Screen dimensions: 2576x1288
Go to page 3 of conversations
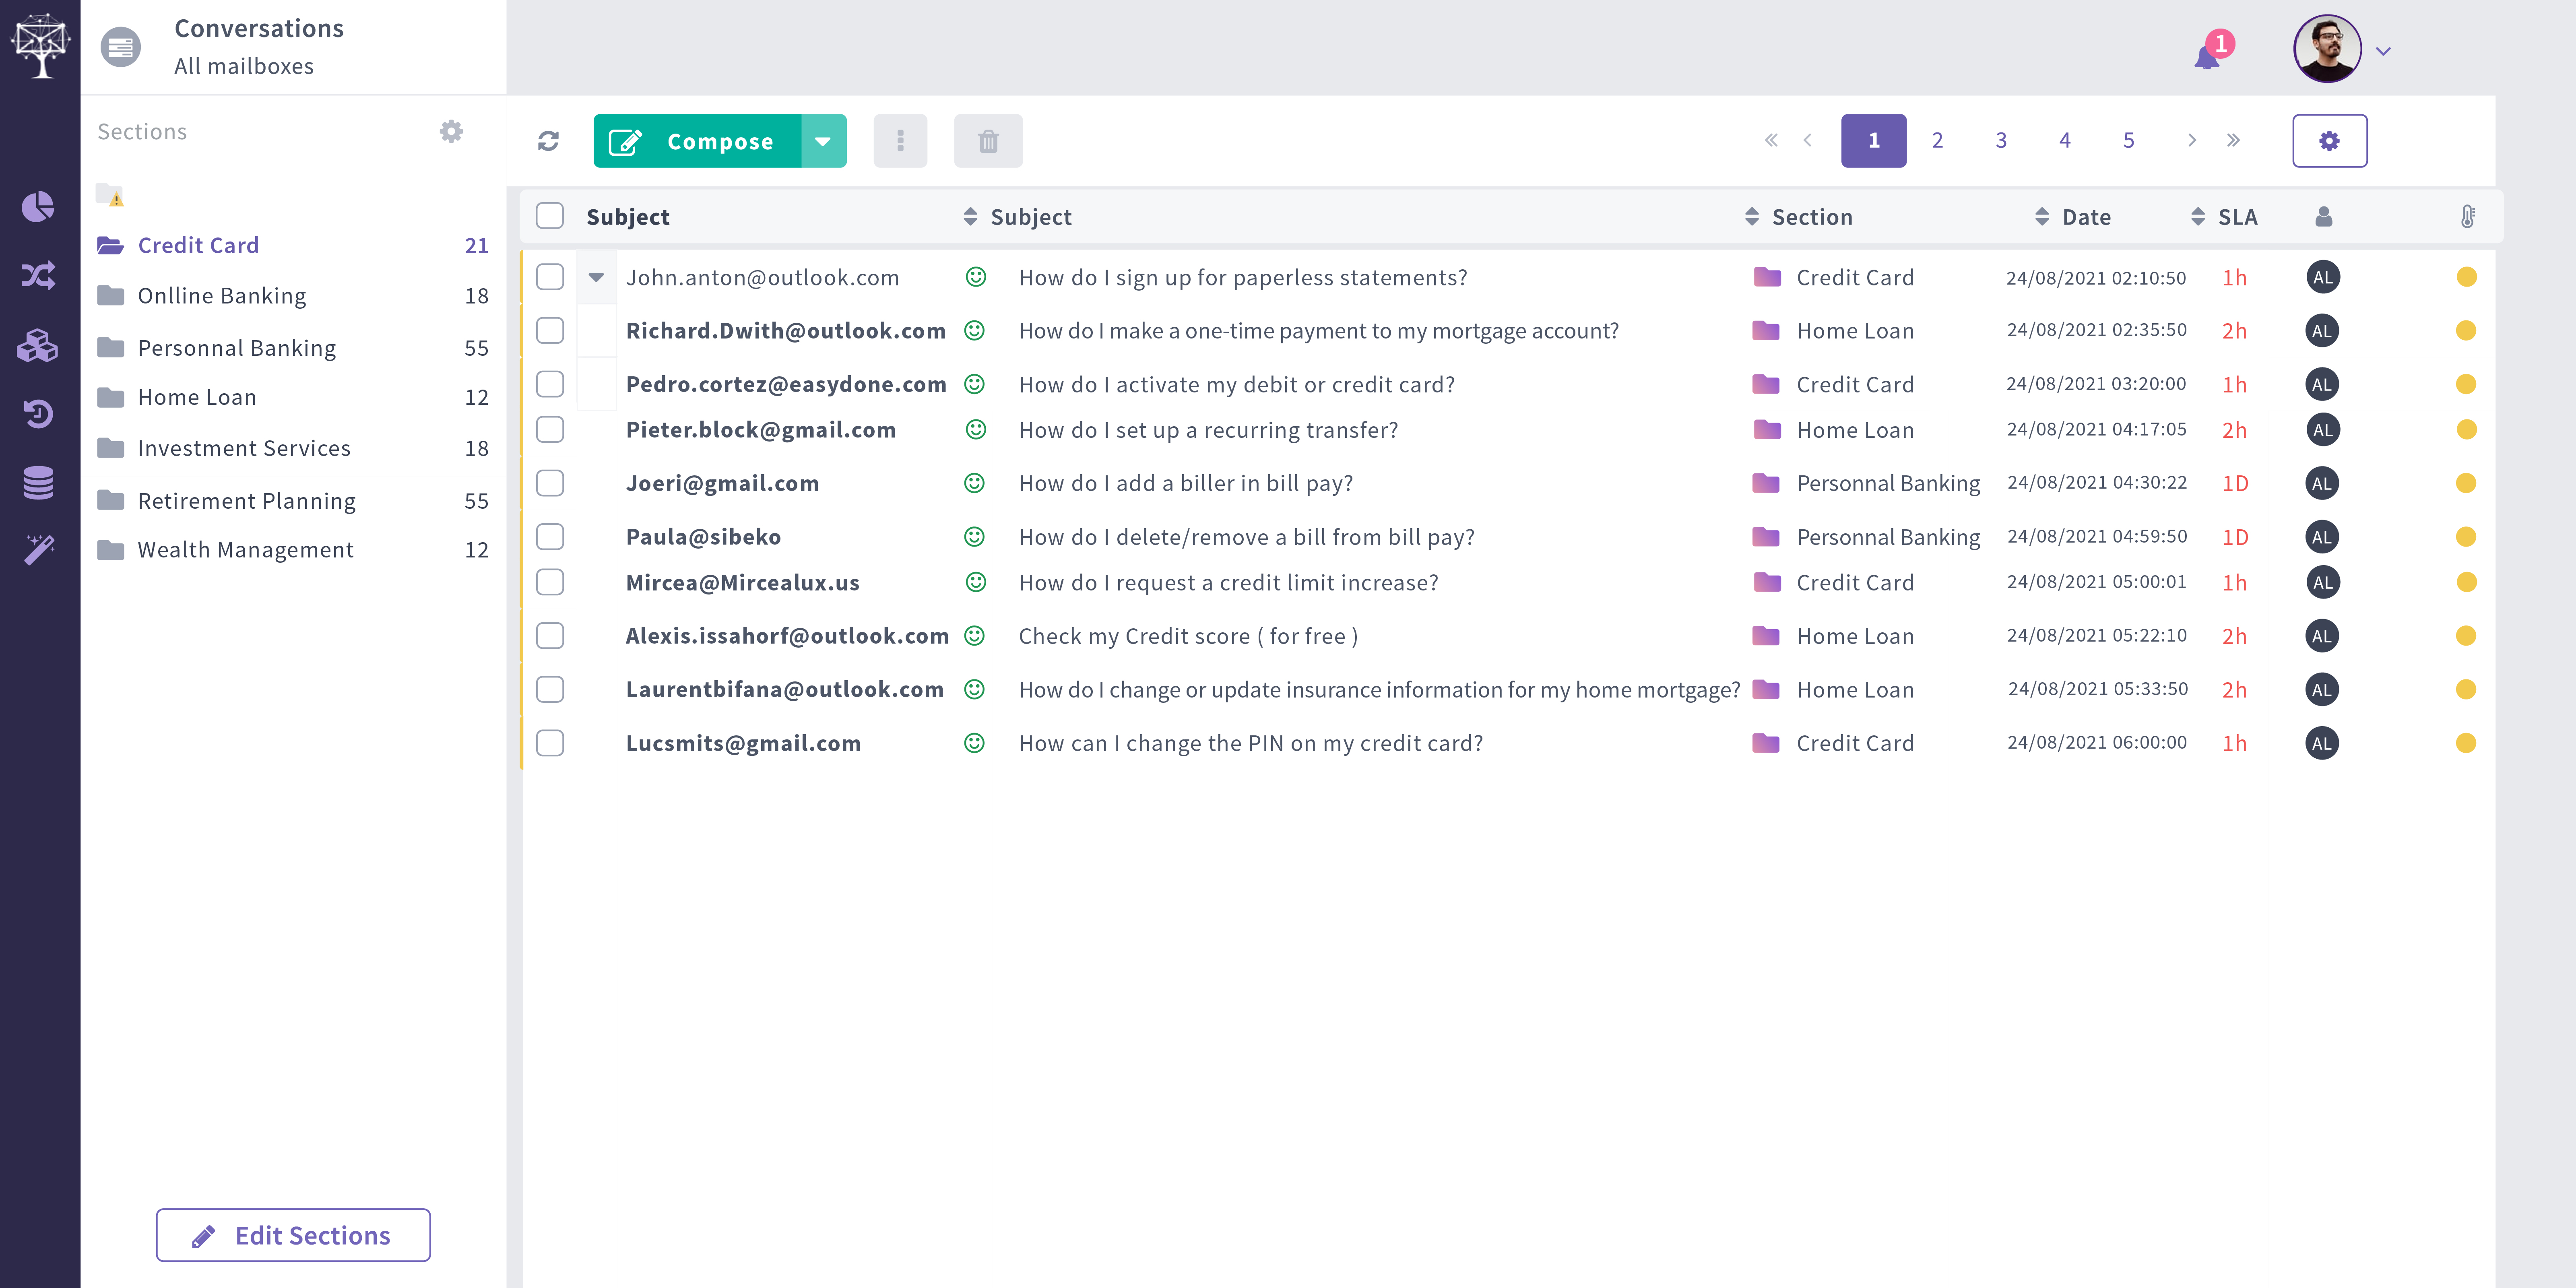tap(2000, 140)
